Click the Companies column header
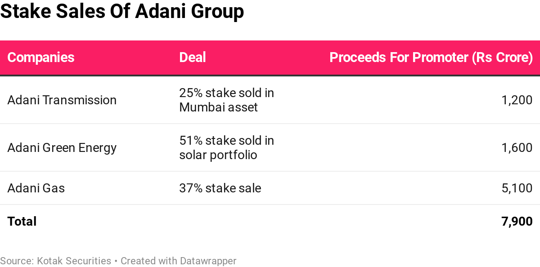The width and height of the screenshot is (540, 267). click(41, 58)
